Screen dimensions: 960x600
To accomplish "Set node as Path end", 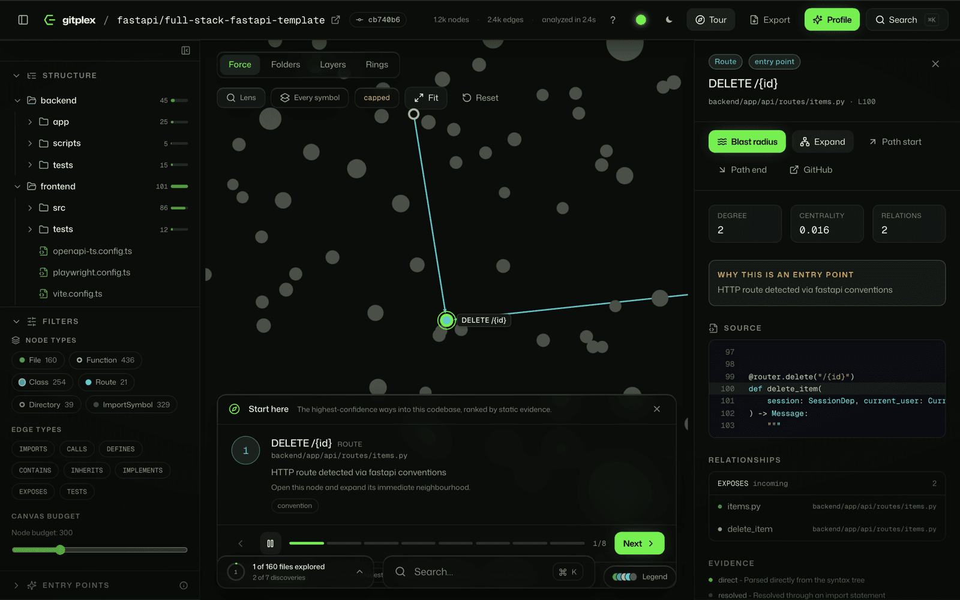I will [742, 170].
